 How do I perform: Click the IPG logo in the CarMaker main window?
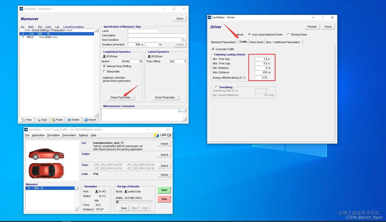coord(163,135)
